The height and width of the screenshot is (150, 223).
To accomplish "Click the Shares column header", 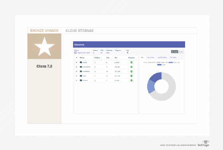I will pos(82,58).
